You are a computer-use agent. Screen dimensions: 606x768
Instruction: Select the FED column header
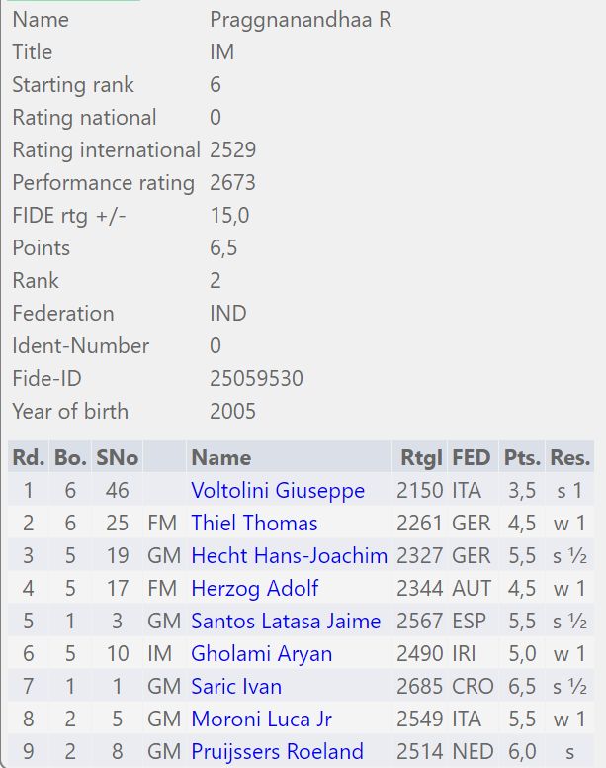click(x=471, y=457)
